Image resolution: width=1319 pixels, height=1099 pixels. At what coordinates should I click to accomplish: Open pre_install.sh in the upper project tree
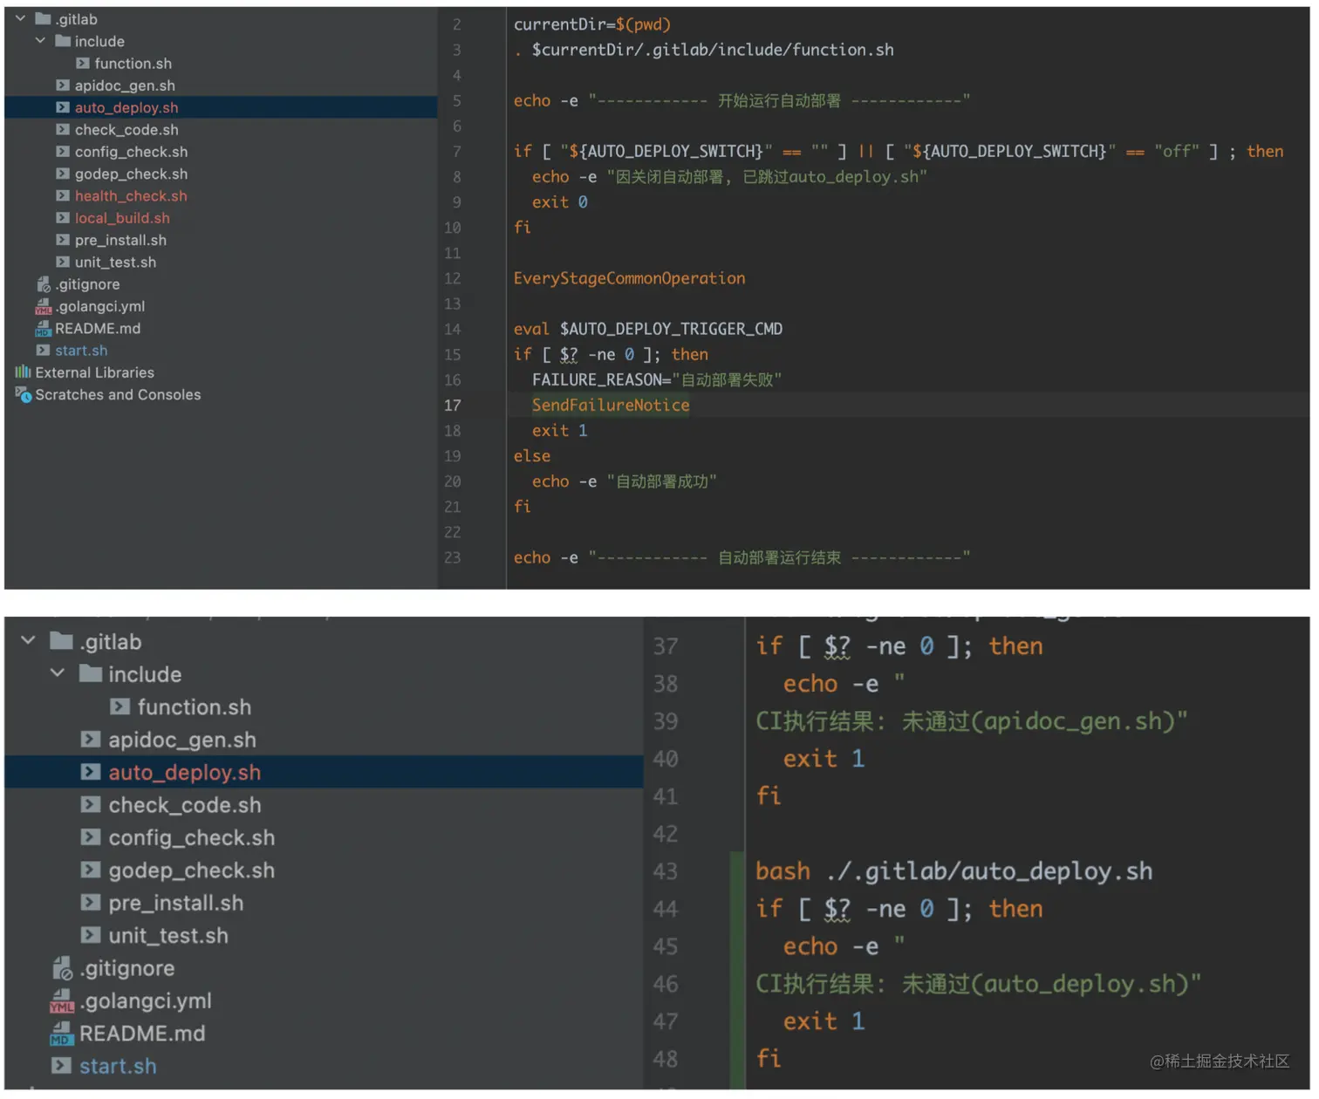[x=120, y=240]
